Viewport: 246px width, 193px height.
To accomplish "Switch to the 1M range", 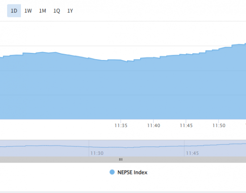I will point(42,11).
